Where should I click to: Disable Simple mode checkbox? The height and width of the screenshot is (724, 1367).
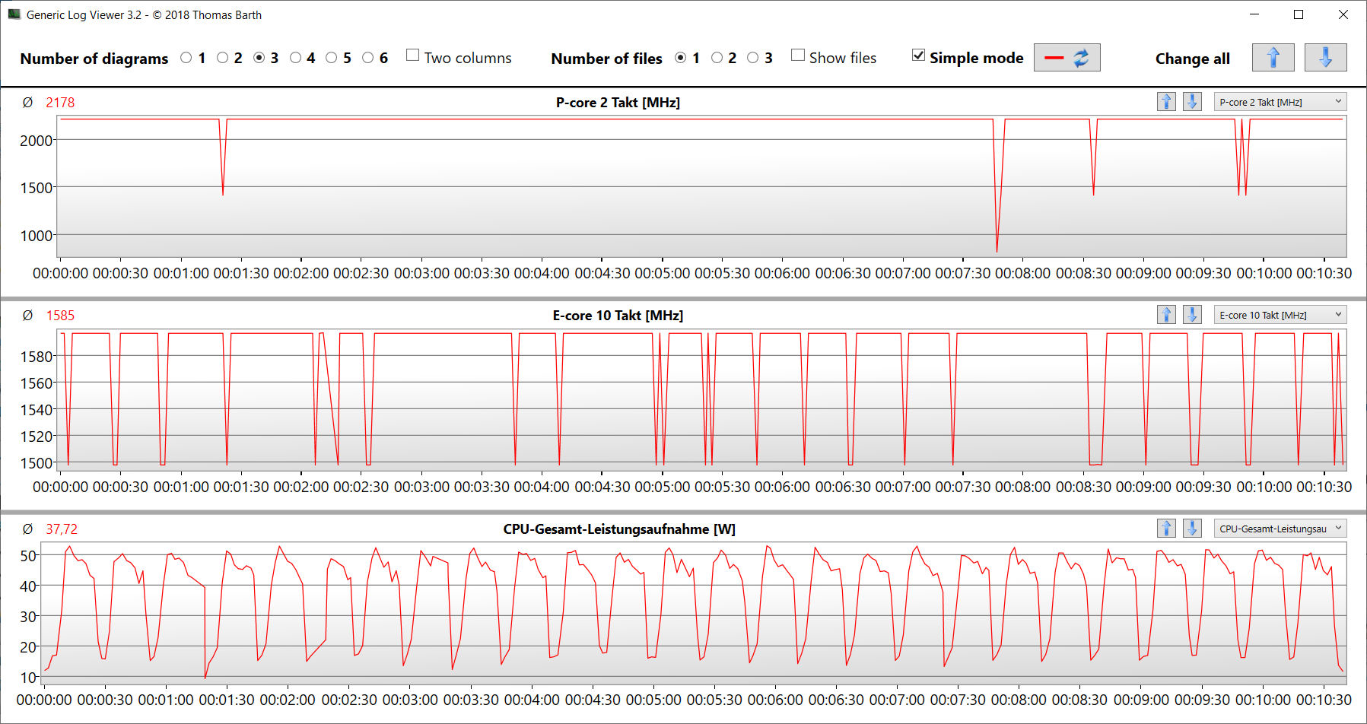click(919, 56)
